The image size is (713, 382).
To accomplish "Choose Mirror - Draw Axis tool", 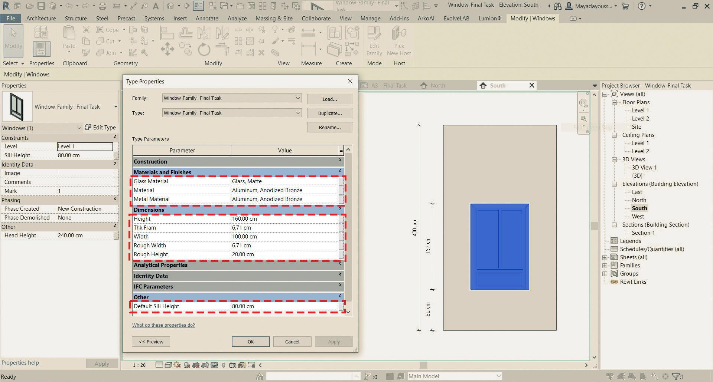I will [222, 33].
